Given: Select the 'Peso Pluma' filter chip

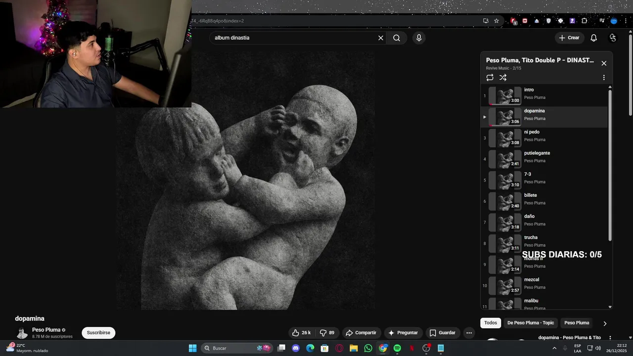Looking at the screenshot, I should pos(577,323).
